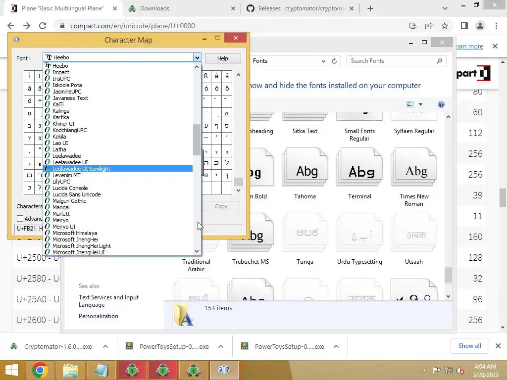
Task: Open Chrome side panel icon
Action: (464, 26)
